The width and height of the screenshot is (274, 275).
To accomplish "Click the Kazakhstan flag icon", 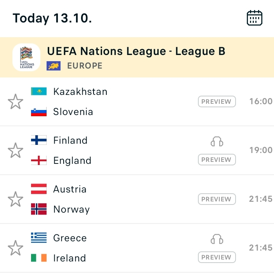I will pyautogui.click(x=39, y=91).
